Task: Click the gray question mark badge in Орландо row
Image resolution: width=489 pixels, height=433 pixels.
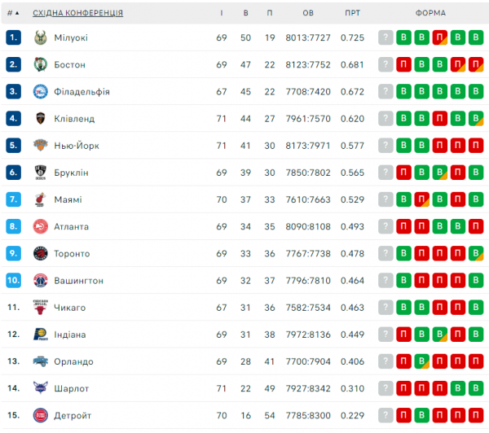Action: click(385, 361)
